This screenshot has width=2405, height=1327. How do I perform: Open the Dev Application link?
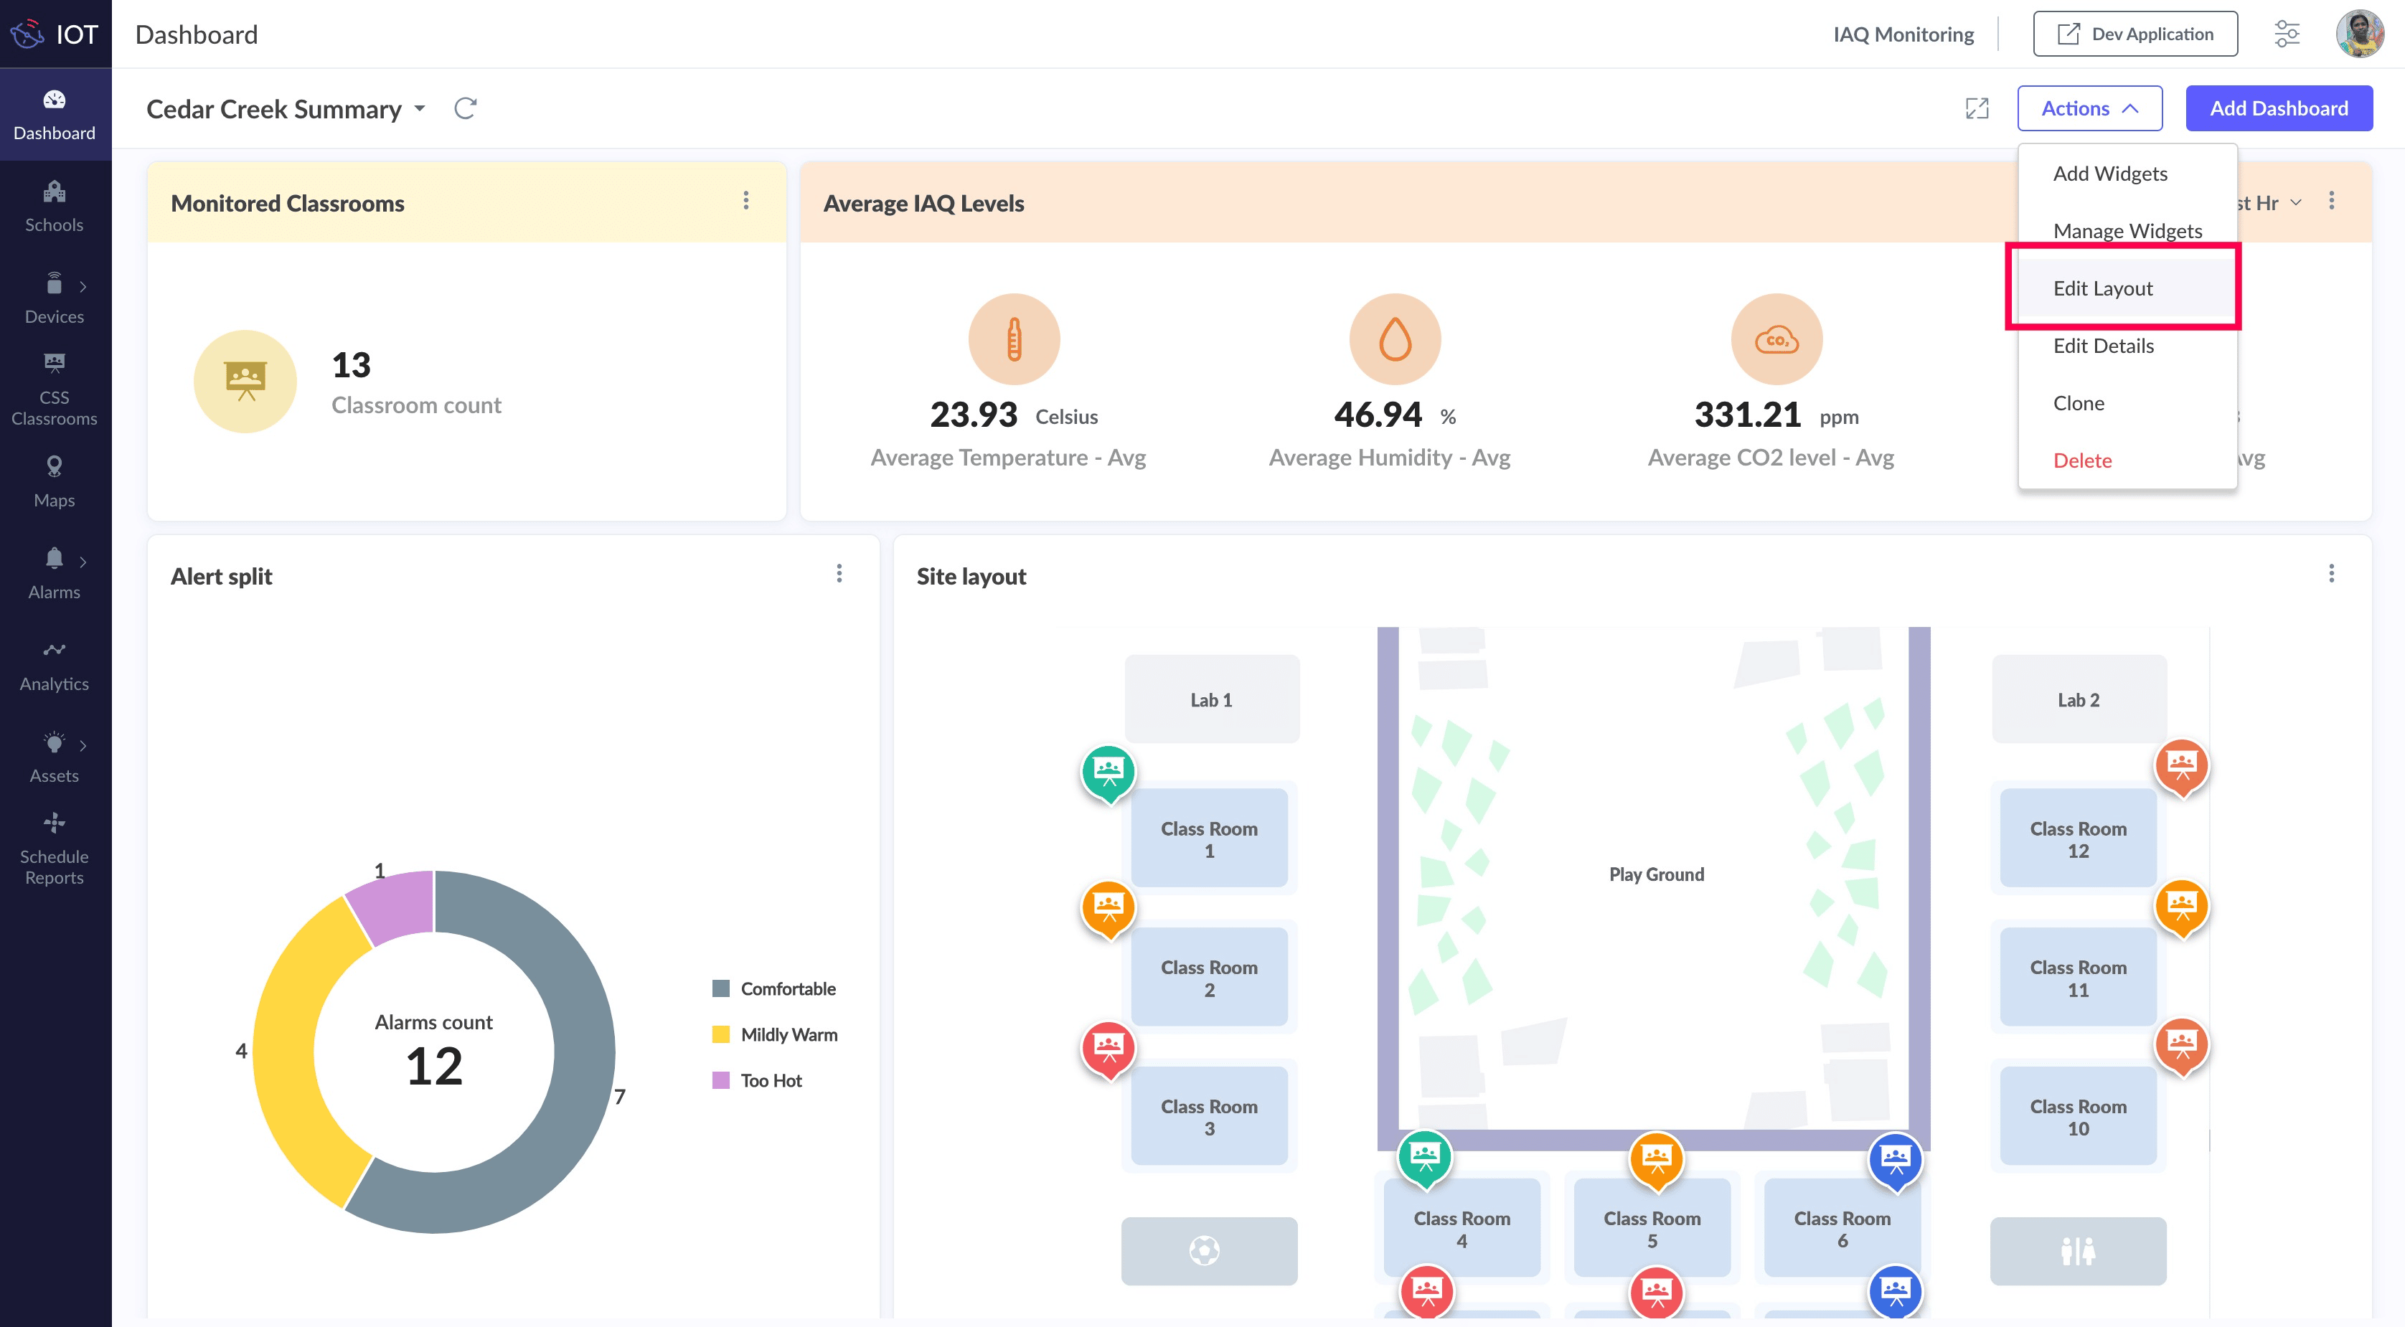pos(2135,34)
